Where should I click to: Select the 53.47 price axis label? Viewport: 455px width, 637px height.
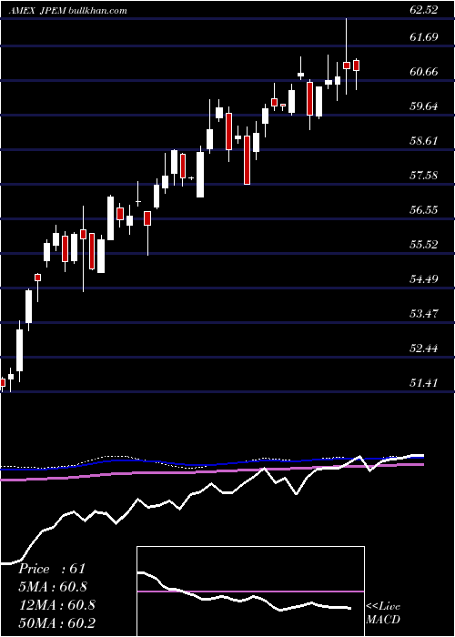click(424, 314)
